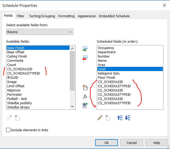The height and width of the screenshot is (149, 170).
Task: Click the Available fields scroll down arrow
Action: (73, 107)
